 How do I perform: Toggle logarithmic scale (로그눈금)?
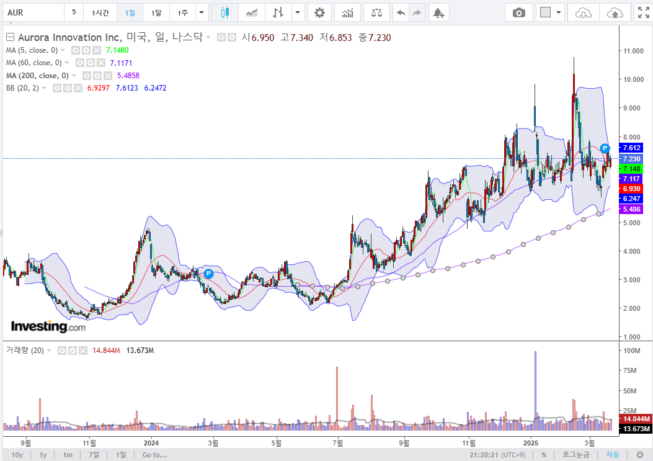[x=576, y=455]
